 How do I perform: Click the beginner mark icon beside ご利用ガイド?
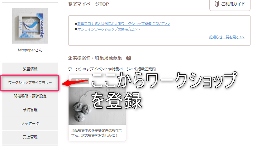click(217, 4)
